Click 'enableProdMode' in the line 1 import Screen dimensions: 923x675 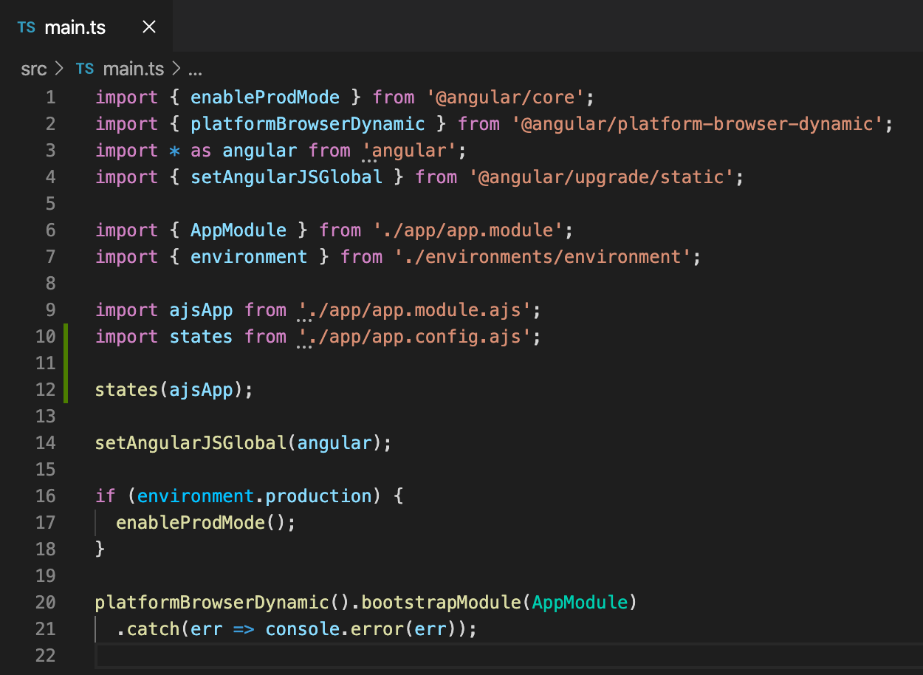click(x=265, y=97)
